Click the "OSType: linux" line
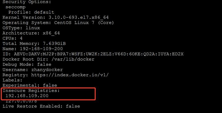Viewport: 222px width, 113px height. [21, 28]
